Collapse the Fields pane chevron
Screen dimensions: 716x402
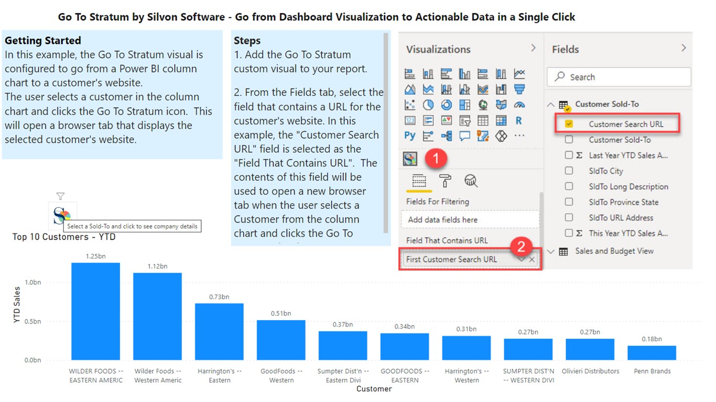coord(684,48)
